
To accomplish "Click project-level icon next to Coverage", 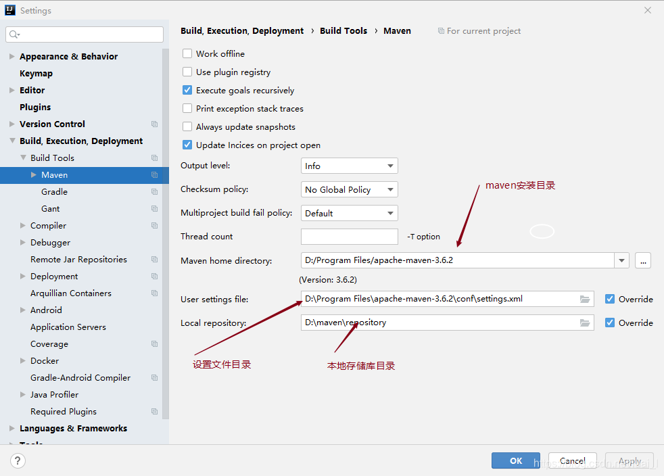I will click(155, 344).
